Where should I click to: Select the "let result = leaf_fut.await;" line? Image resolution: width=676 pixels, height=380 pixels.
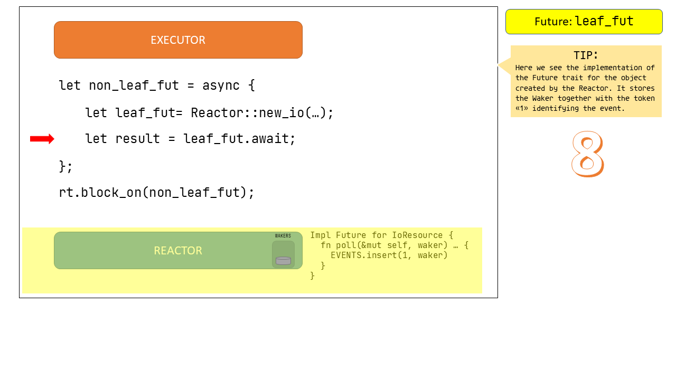[x=190, y=139]
